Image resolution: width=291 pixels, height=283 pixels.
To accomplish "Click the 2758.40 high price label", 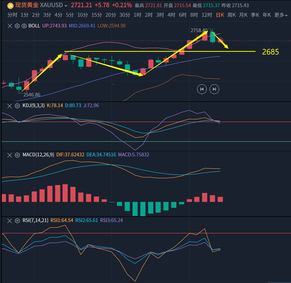I will (199, 30).
